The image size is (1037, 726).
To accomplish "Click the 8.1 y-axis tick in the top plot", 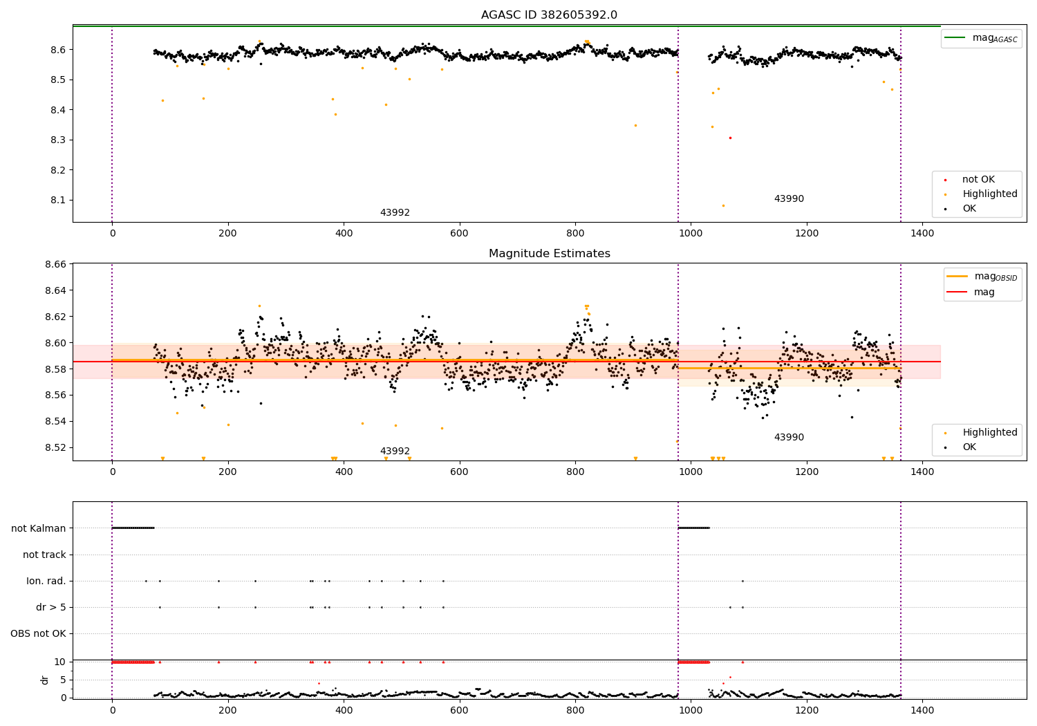I will coord(58,201).
